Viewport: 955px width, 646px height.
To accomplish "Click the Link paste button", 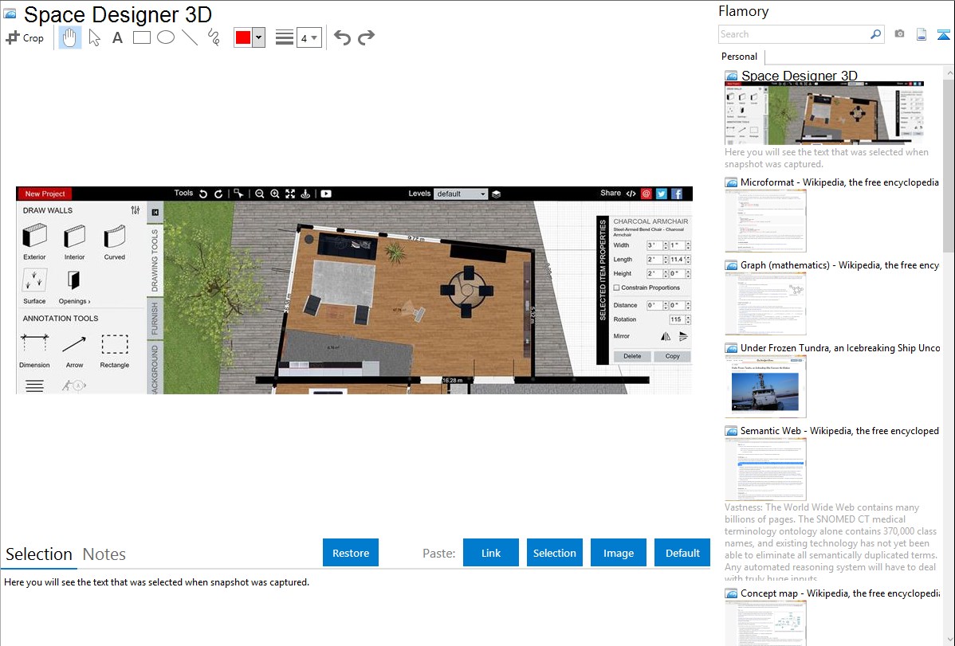I will pyautogui.click(x=491, y=553).
